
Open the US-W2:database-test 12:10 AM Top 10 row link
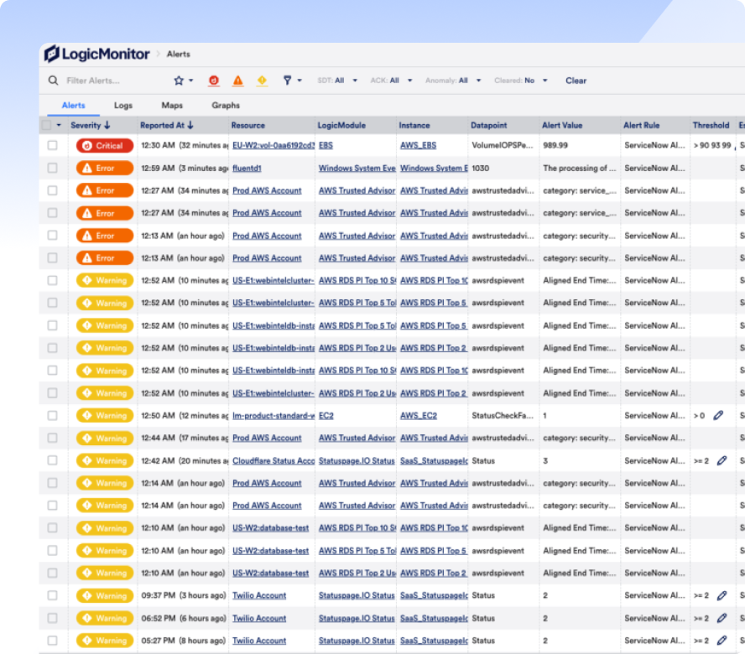click(x=270, y=527)
